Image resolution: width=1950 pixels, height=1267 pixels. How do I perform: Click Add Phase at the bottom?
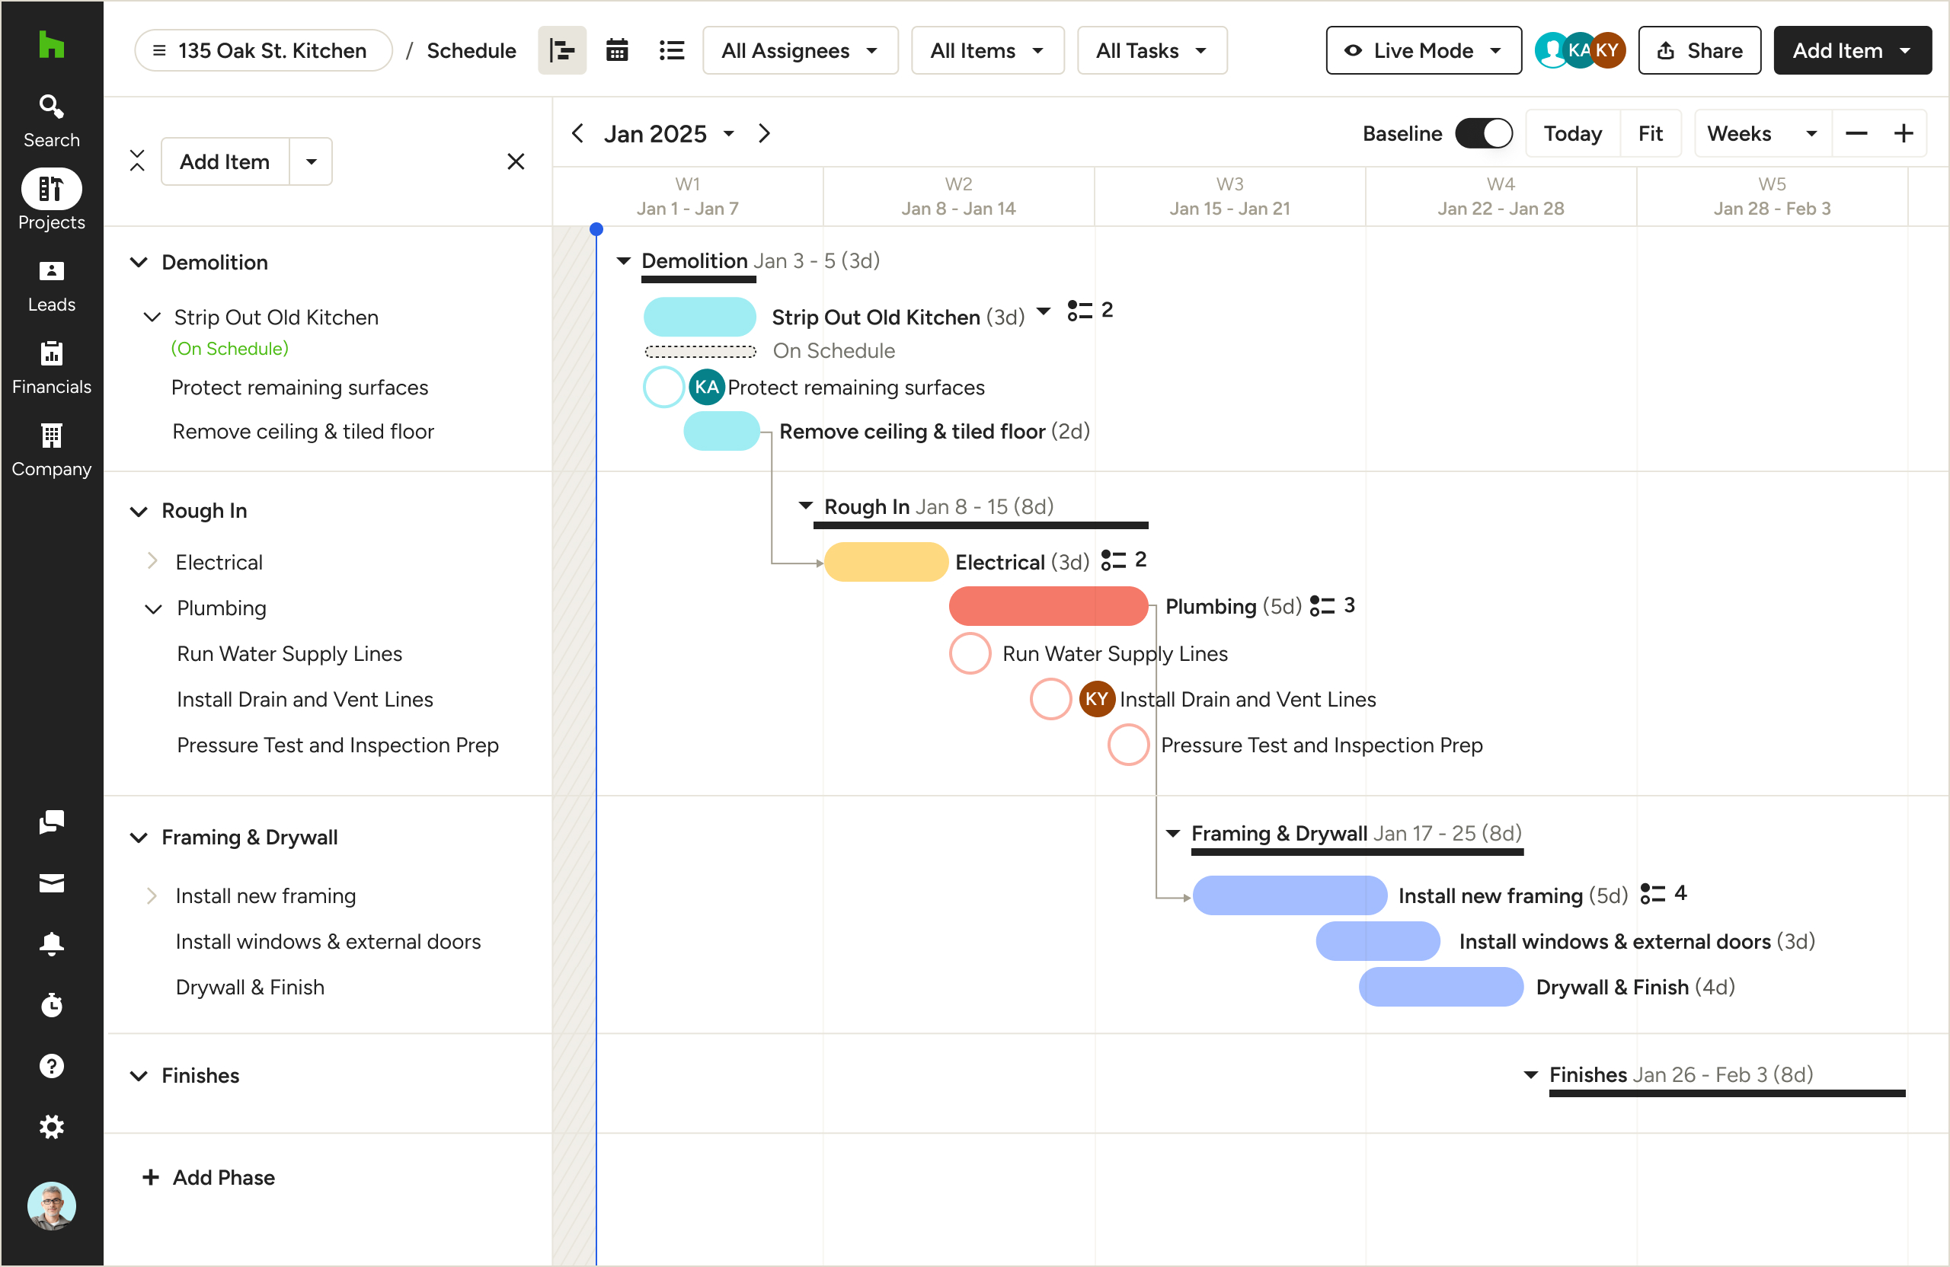(x=209, y=1177)
